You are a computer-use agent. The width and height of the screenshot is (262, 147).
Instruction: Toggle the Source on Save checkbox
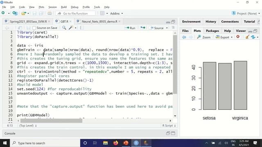point(34,28)
